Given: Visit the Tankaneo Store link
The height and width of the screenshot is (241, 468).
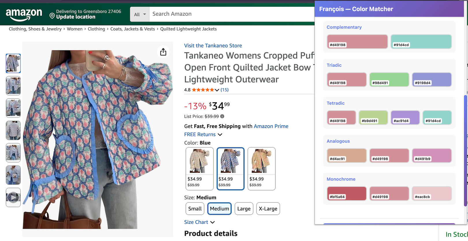Looking at the screenshot, I should [x=213, y=46].
